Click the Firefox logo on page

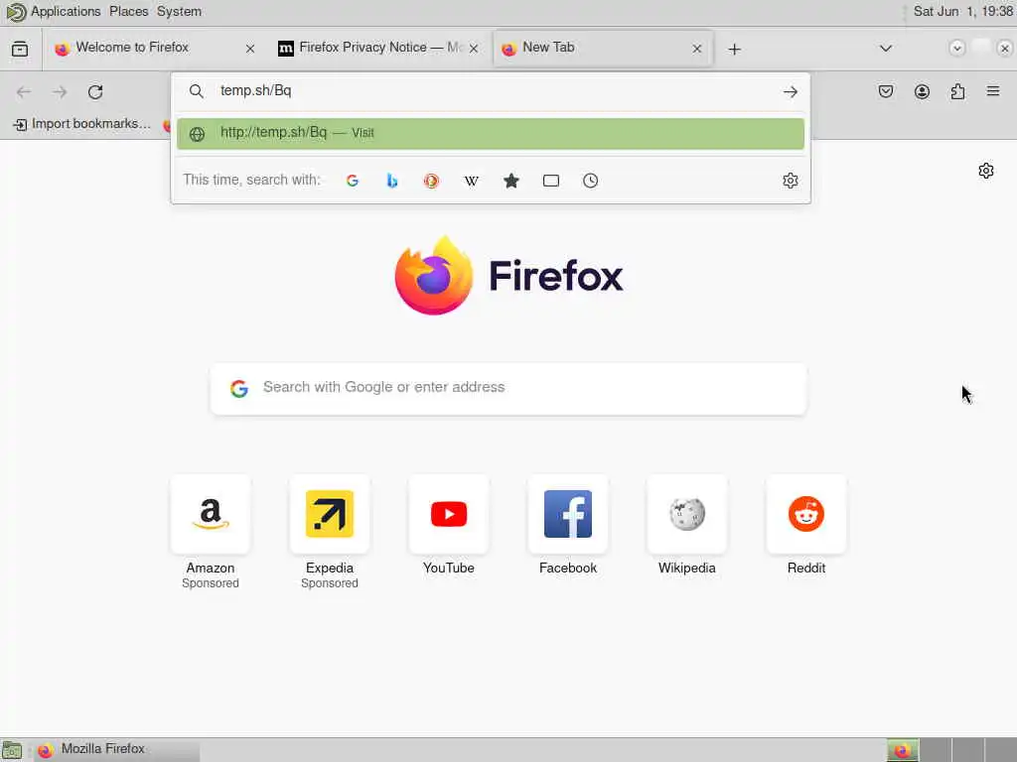508,276
